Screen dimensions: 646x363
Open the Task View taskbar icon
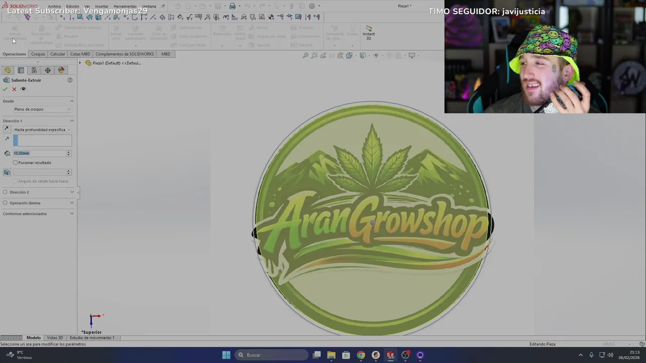tap(317, 355)
